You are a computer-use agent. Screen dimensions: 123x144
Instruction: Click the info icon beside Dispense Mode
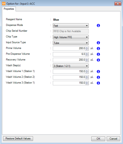(98, 26)
